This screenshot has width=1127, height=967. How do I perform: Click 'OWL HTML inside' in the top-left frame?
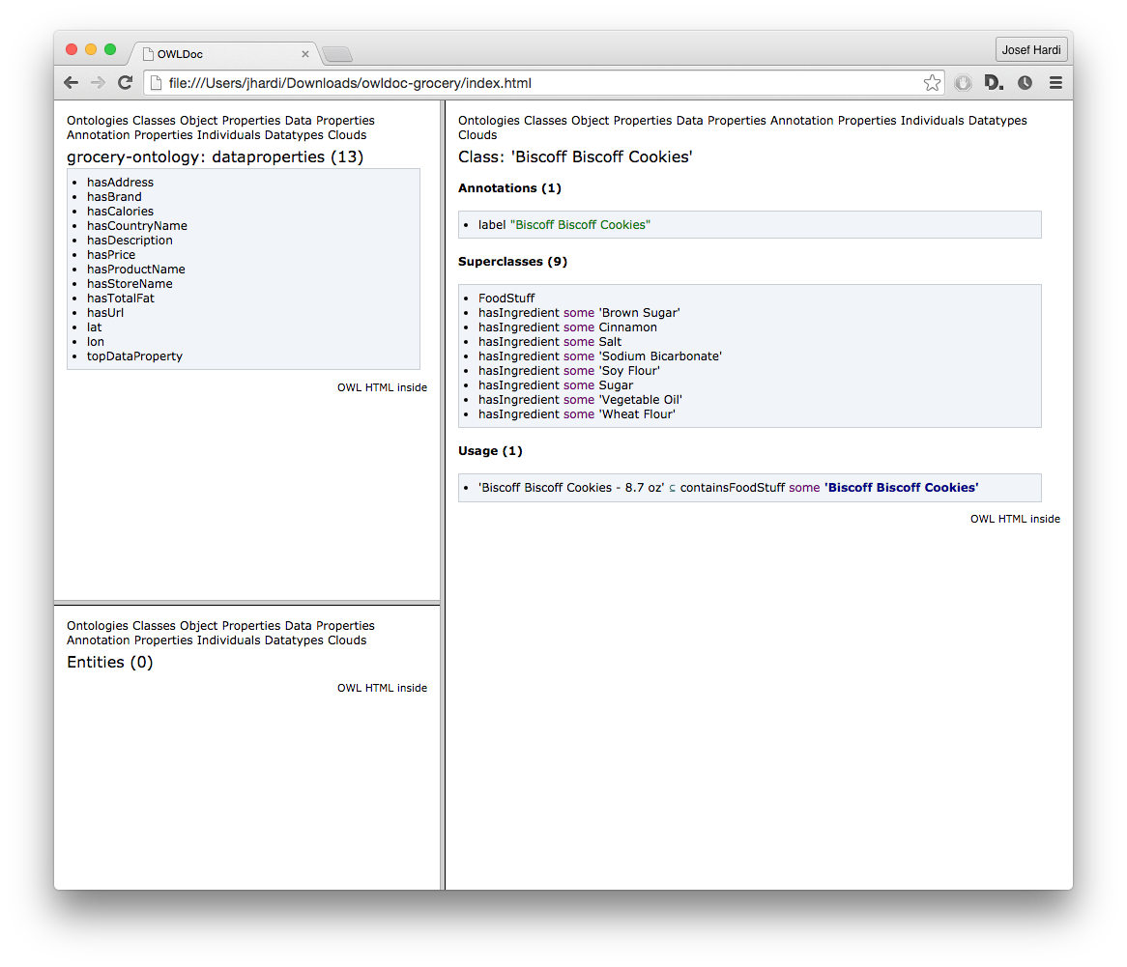pos(382,387)
